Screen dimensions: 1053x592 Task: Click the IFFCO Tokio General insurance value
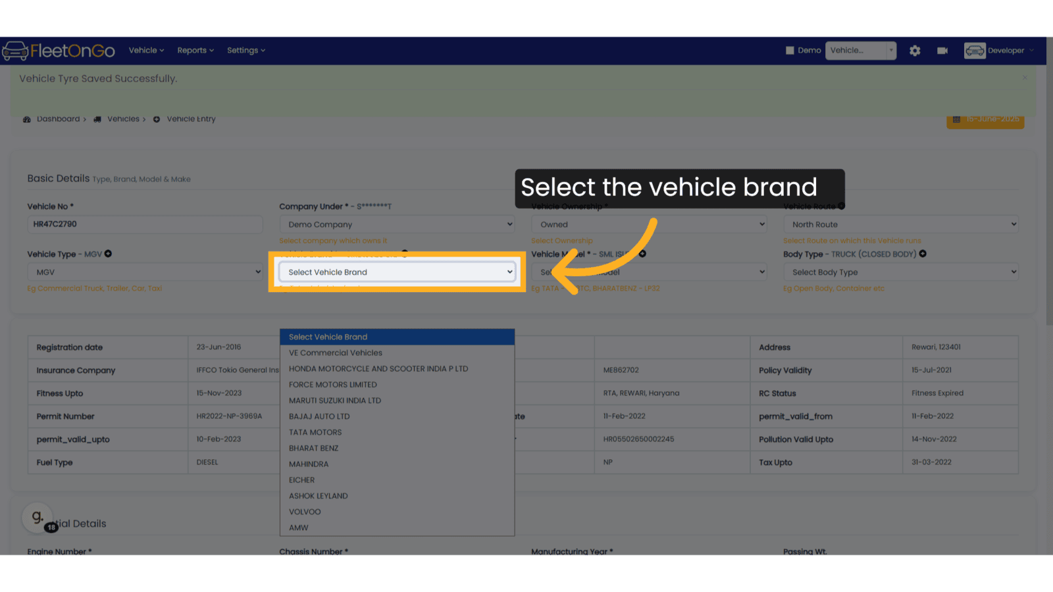tap(238, 370)
